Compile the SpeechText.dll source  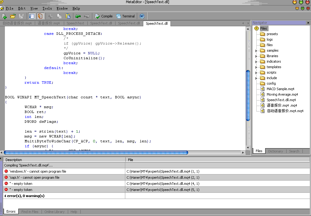pyautogui.click(x=104, y=16)
